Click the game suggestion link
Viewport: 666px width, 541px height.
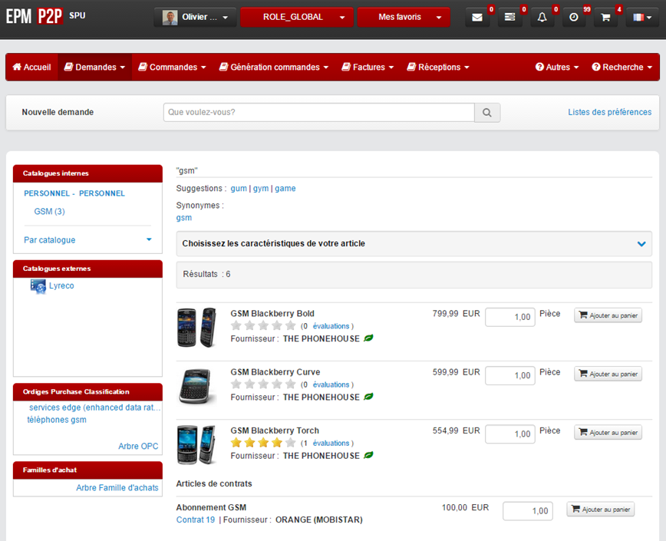pyautogui.click(x=285, y=188)
